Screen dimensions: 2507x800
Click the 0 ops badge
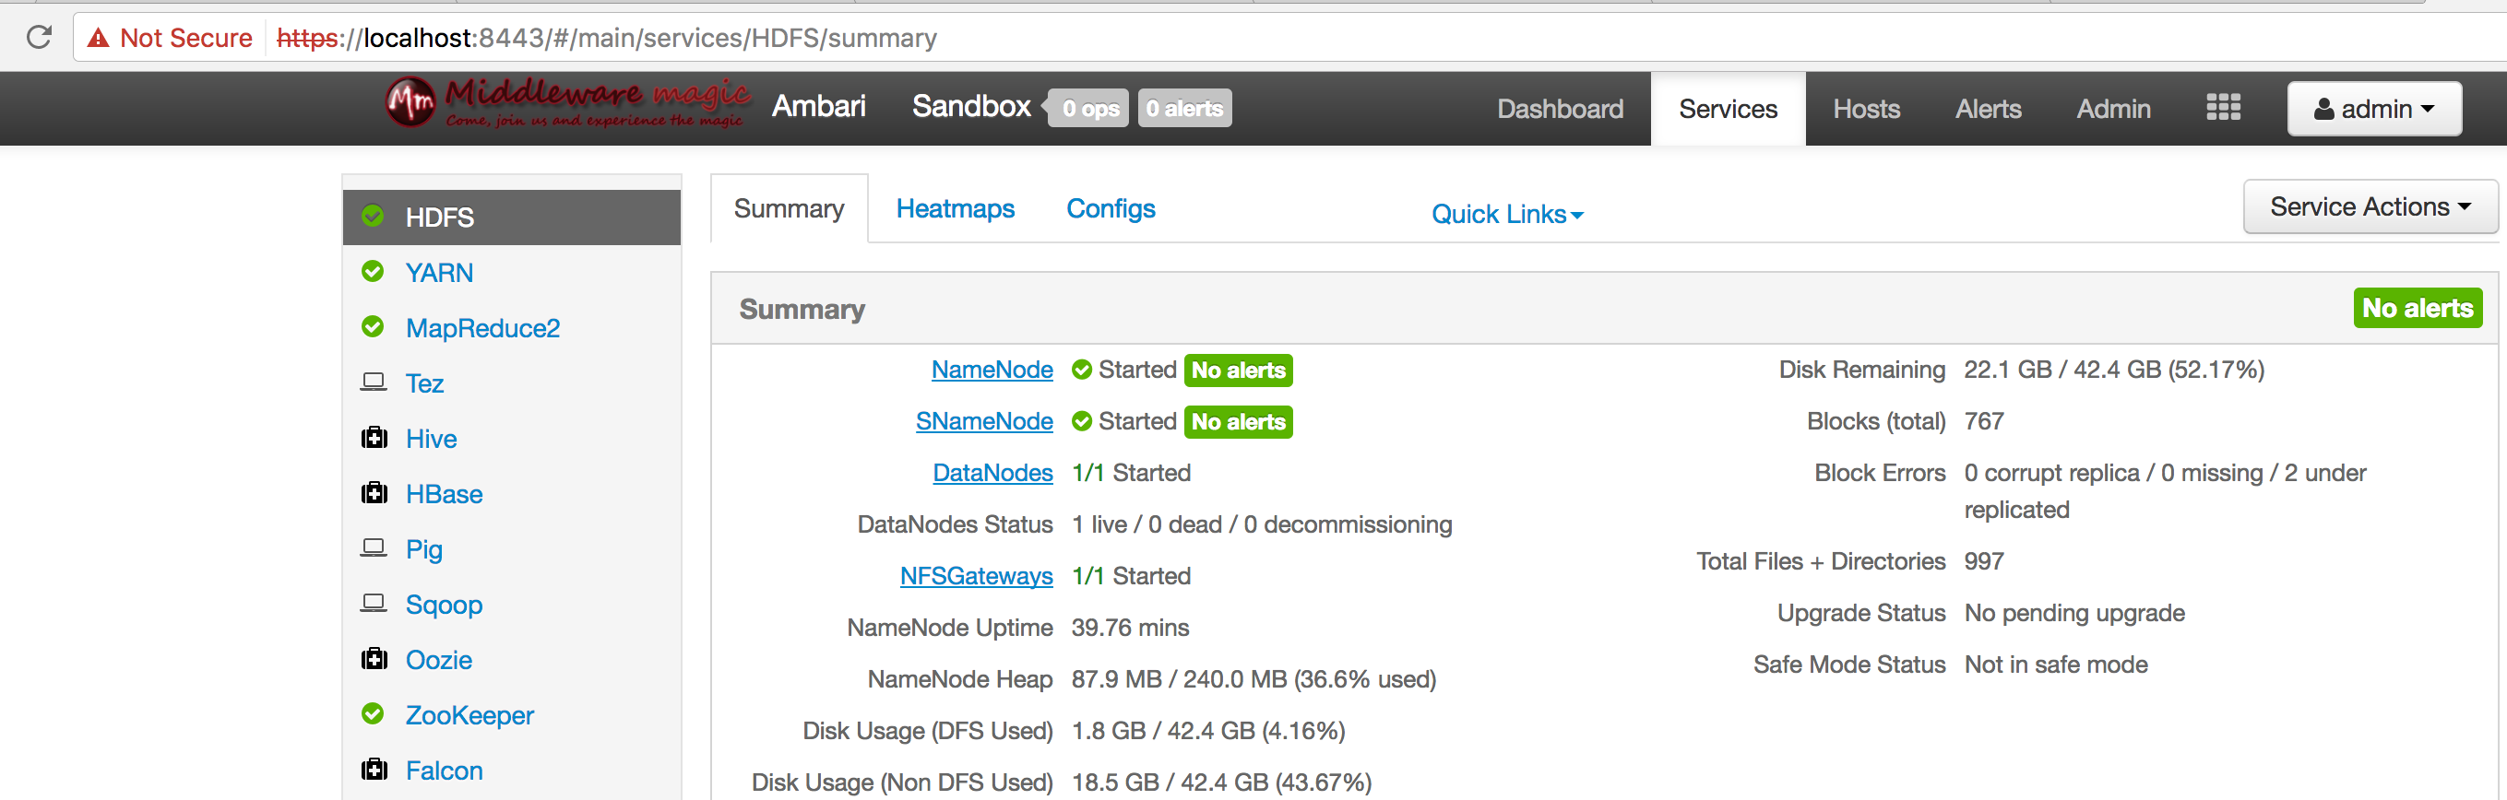point(1089,109)
